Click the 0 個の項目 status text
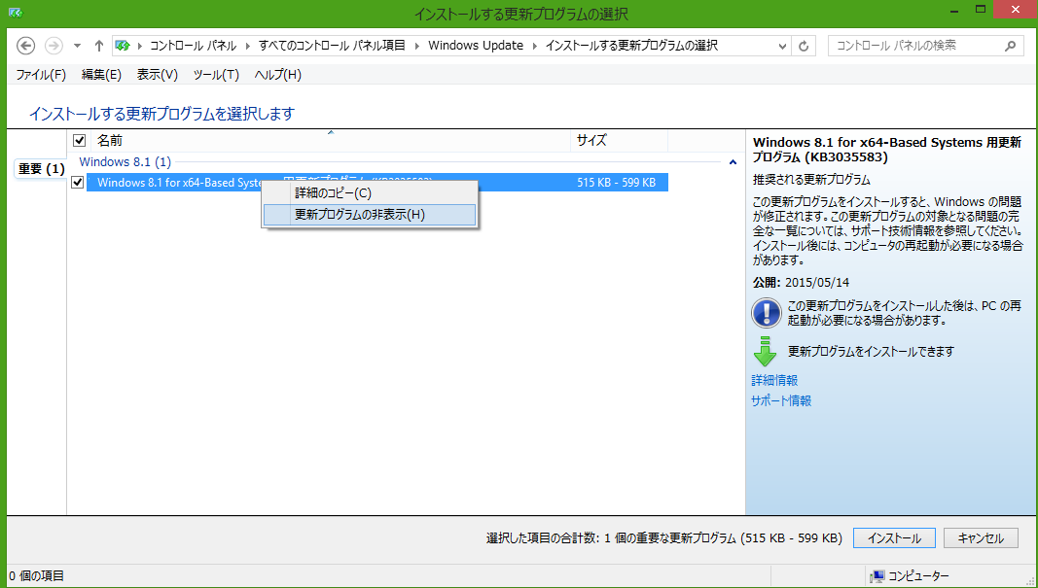This screenshot has height=588, width=1038. pyautogui.click(x=36, y=576)
